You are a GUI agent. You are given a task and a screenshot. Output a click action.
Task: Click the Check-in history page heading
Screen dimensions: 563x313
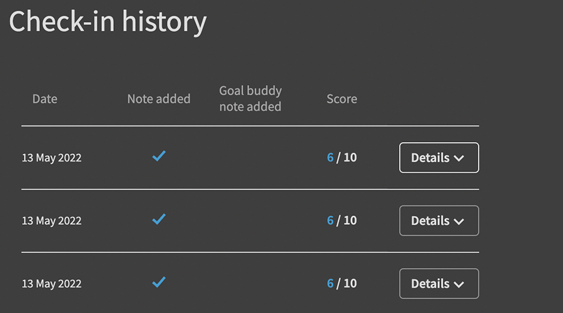click(108, 21)
